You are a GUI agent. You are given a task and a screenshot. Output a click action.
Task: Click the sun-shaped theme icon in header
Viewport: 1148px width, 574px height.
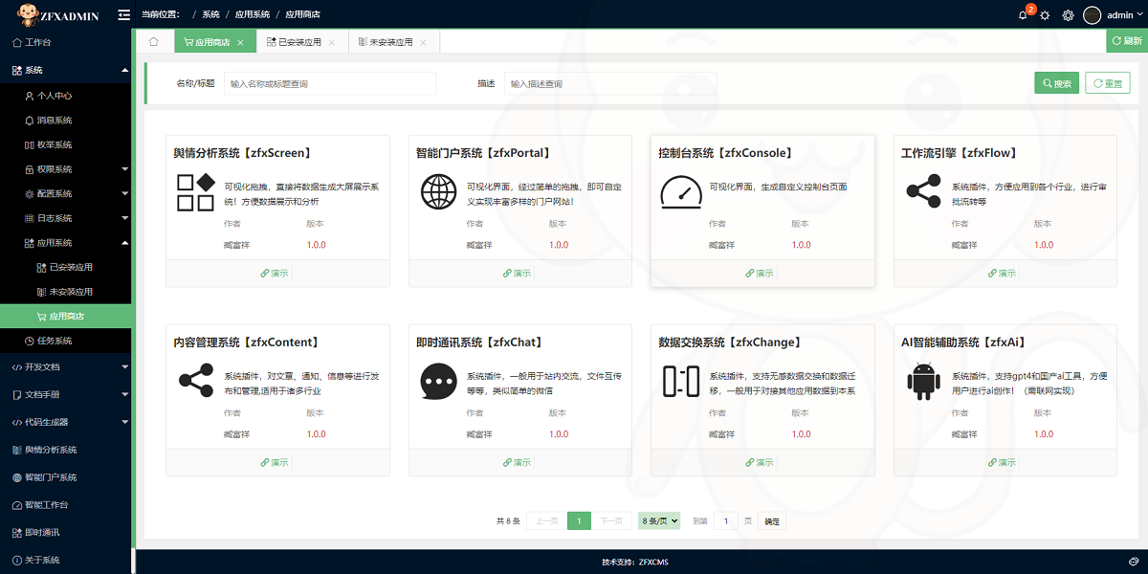click(1045, 15)
